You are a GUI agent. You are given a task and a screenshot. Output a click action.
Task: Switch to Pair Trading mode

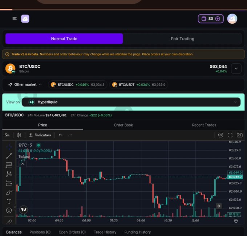182,39
